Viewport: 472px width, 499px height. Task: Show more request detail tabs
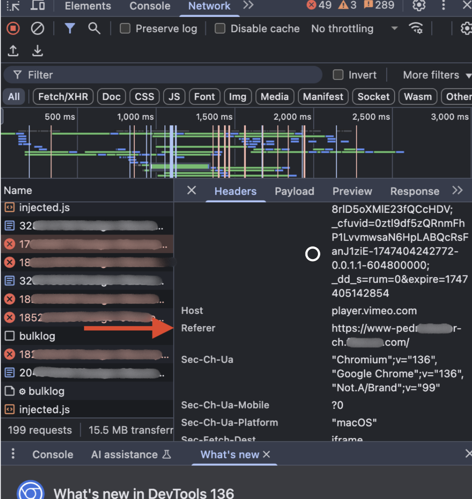(x=457, y=190)
